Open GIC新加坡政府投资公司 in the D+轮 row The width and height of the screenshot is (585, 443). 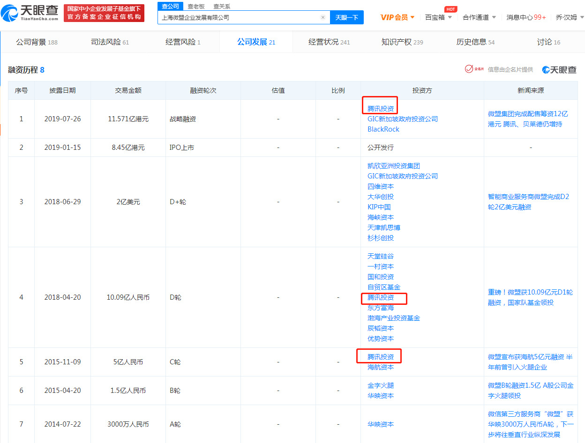click(403, 176)
